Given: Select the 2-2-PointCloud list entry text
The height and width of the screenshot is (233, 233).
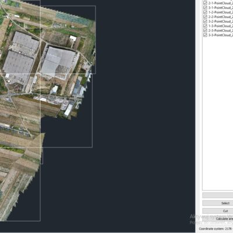Looking at the screenshot, I should pyautogui.click(x=221, y=17).
